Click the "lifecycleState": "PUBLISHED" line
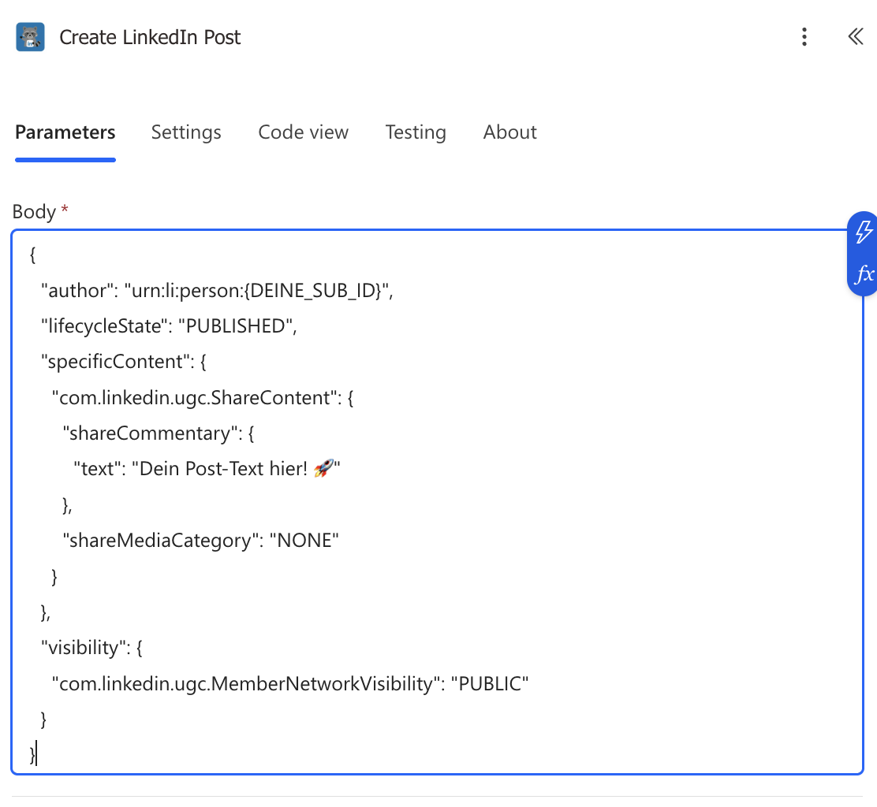The height and width of the screenshot is (807, 877). pyautogui.click(x=169, y=326)
